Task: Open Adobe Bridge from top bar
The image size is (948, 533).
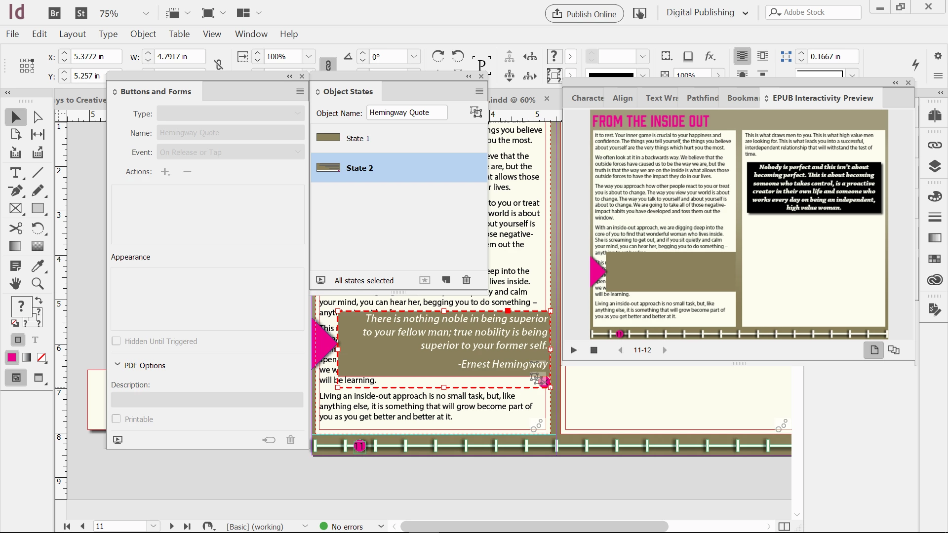Action: 55,13
